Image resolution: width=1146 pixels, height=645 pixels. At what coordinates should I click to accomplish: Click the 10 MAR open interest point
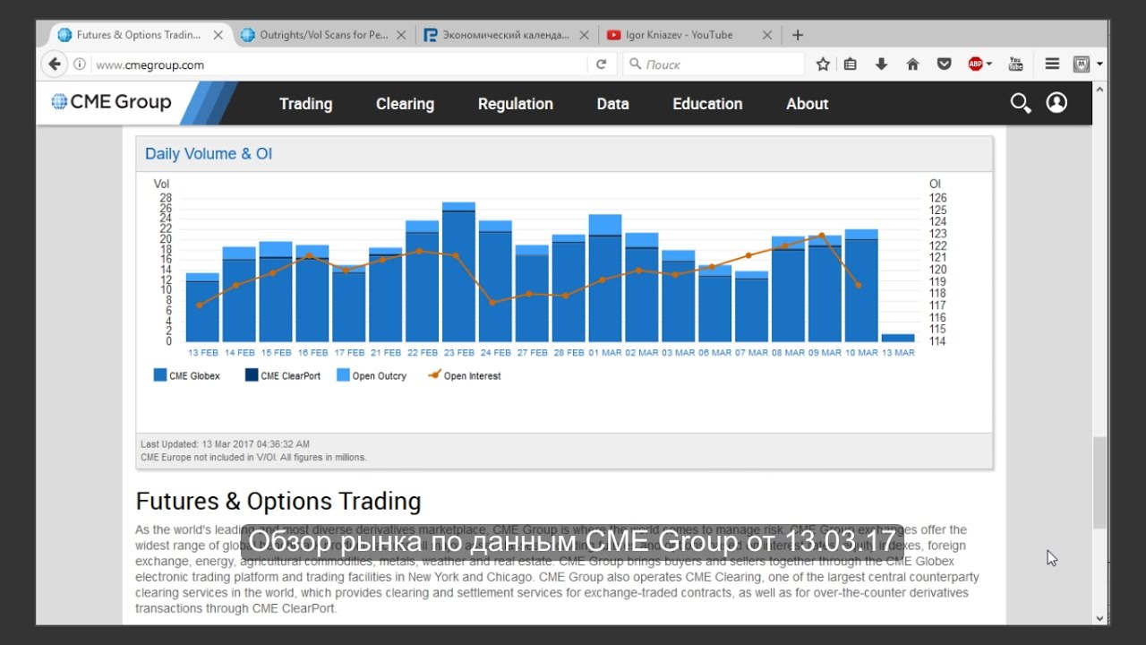(x=859, y=285)
